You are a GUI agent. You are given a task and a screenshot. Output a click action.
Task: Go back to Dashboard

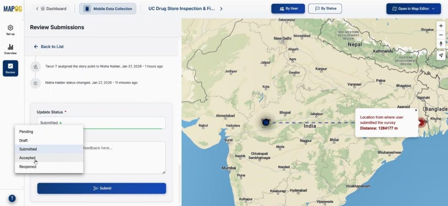coord(51,9)
